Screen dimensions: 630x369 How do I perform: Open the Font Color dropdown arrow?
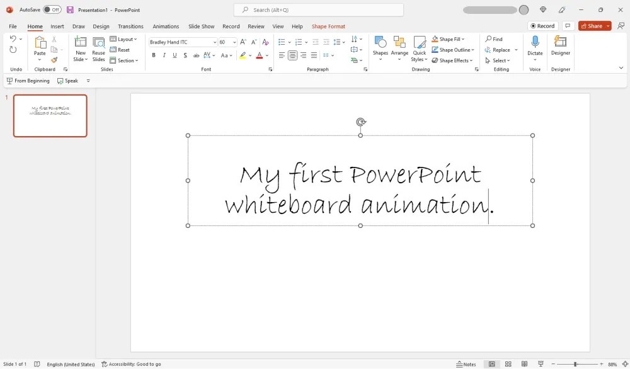tap(266, 55)
